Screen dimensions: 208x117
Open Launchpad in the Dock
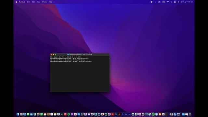tap(21, 114)
